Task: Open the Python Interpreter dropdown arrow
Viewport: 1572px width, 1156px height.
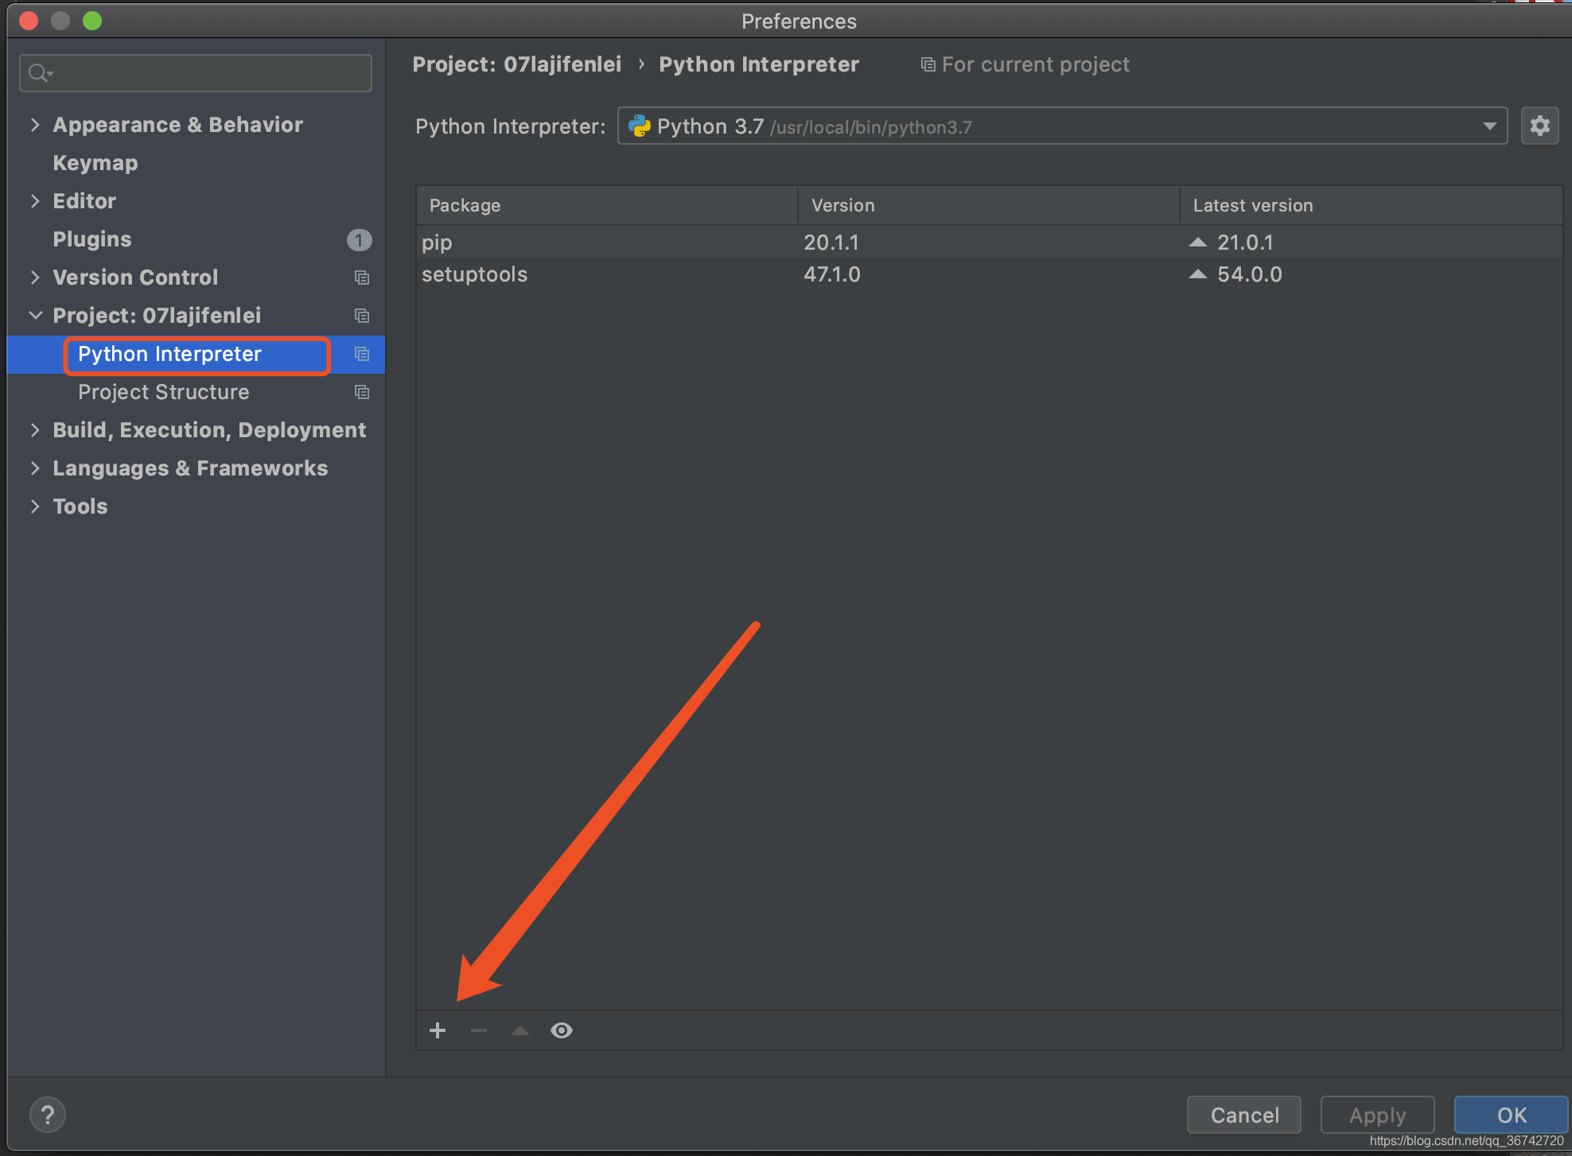Action: 1489,126
